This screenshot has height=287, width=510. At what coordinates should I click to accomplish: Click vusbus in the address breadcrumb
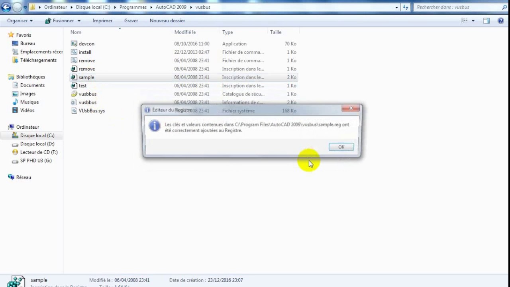point(203,7)
